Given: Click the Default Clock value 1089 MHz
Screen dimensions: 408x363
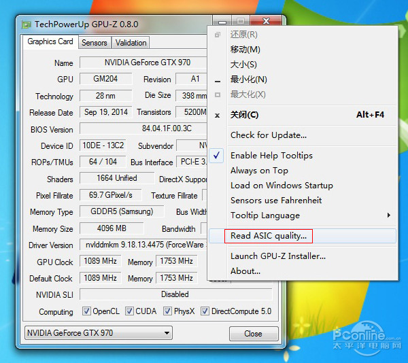Looking at the screenshot, I should (x=101, y=278).
